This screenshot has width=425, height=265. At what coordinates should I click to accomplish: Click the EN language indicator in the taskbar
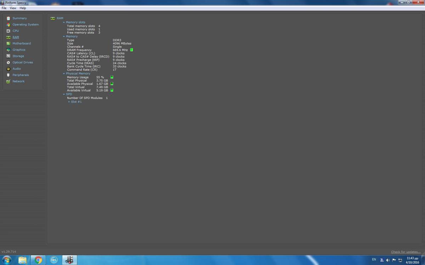[x=374, y=260]
